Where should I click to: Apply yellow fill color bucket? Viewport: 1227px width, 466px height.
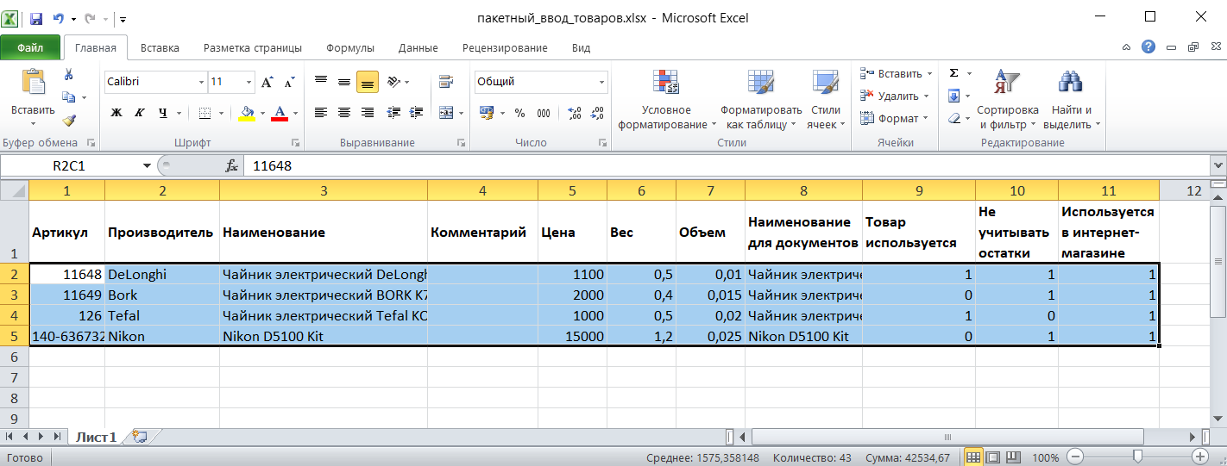(x=247, y=113)
